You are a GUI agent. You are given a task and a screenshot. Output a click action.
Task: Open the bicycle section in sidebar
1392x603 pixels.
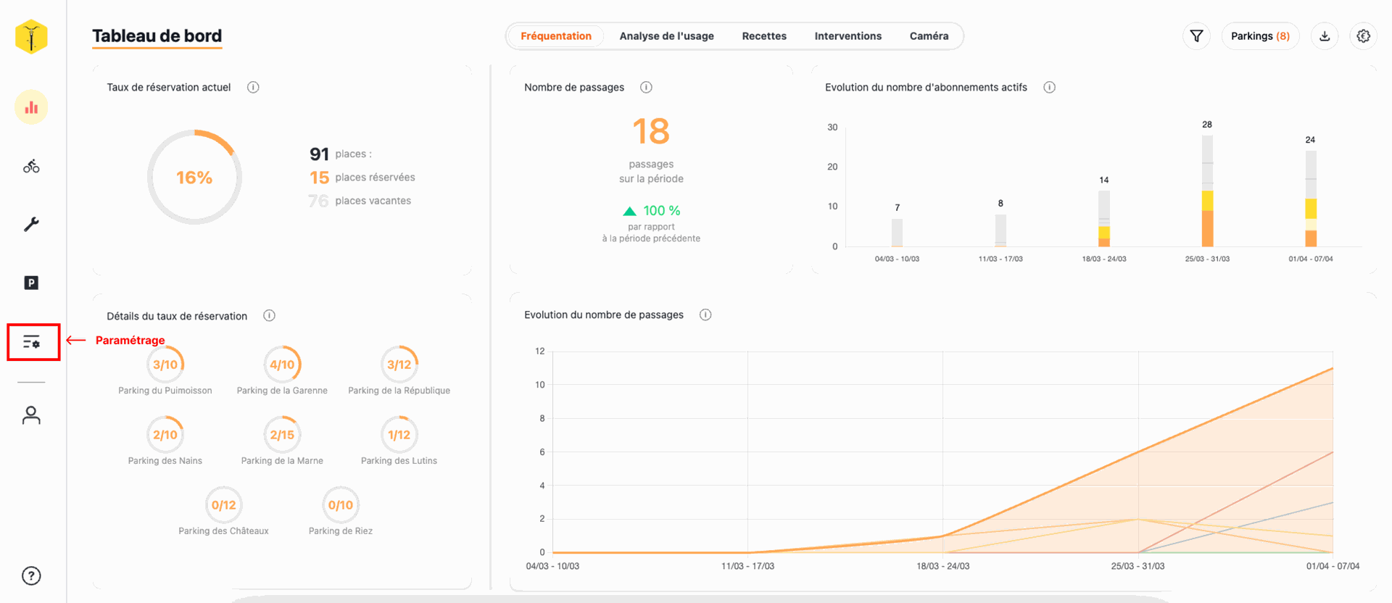click(31, 166)
